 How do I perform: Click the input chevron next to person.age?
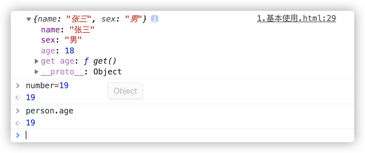tap(18, 111)
